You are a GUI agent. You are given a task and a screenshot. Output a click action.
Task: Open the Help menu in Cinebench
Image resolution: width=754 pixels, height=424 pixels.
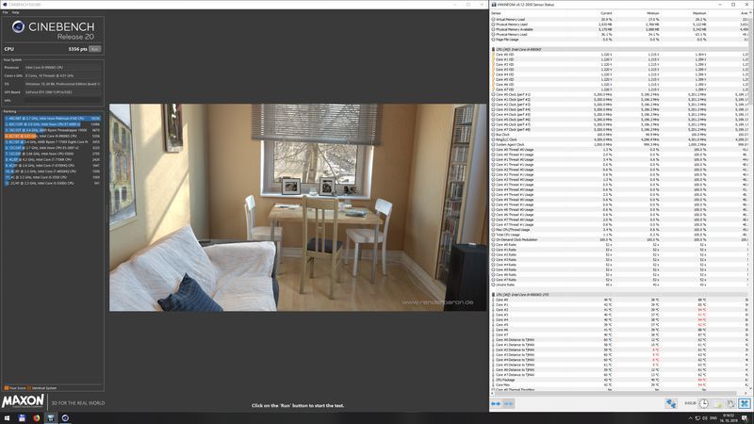click(15, 12)
